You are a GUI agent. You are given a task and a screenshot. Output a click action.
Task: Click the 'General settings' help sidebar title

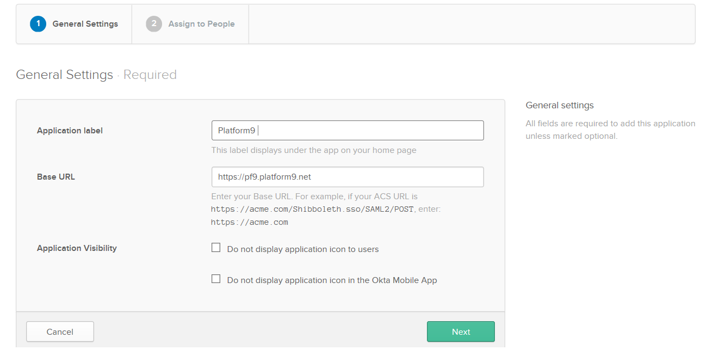pos(560,106)
